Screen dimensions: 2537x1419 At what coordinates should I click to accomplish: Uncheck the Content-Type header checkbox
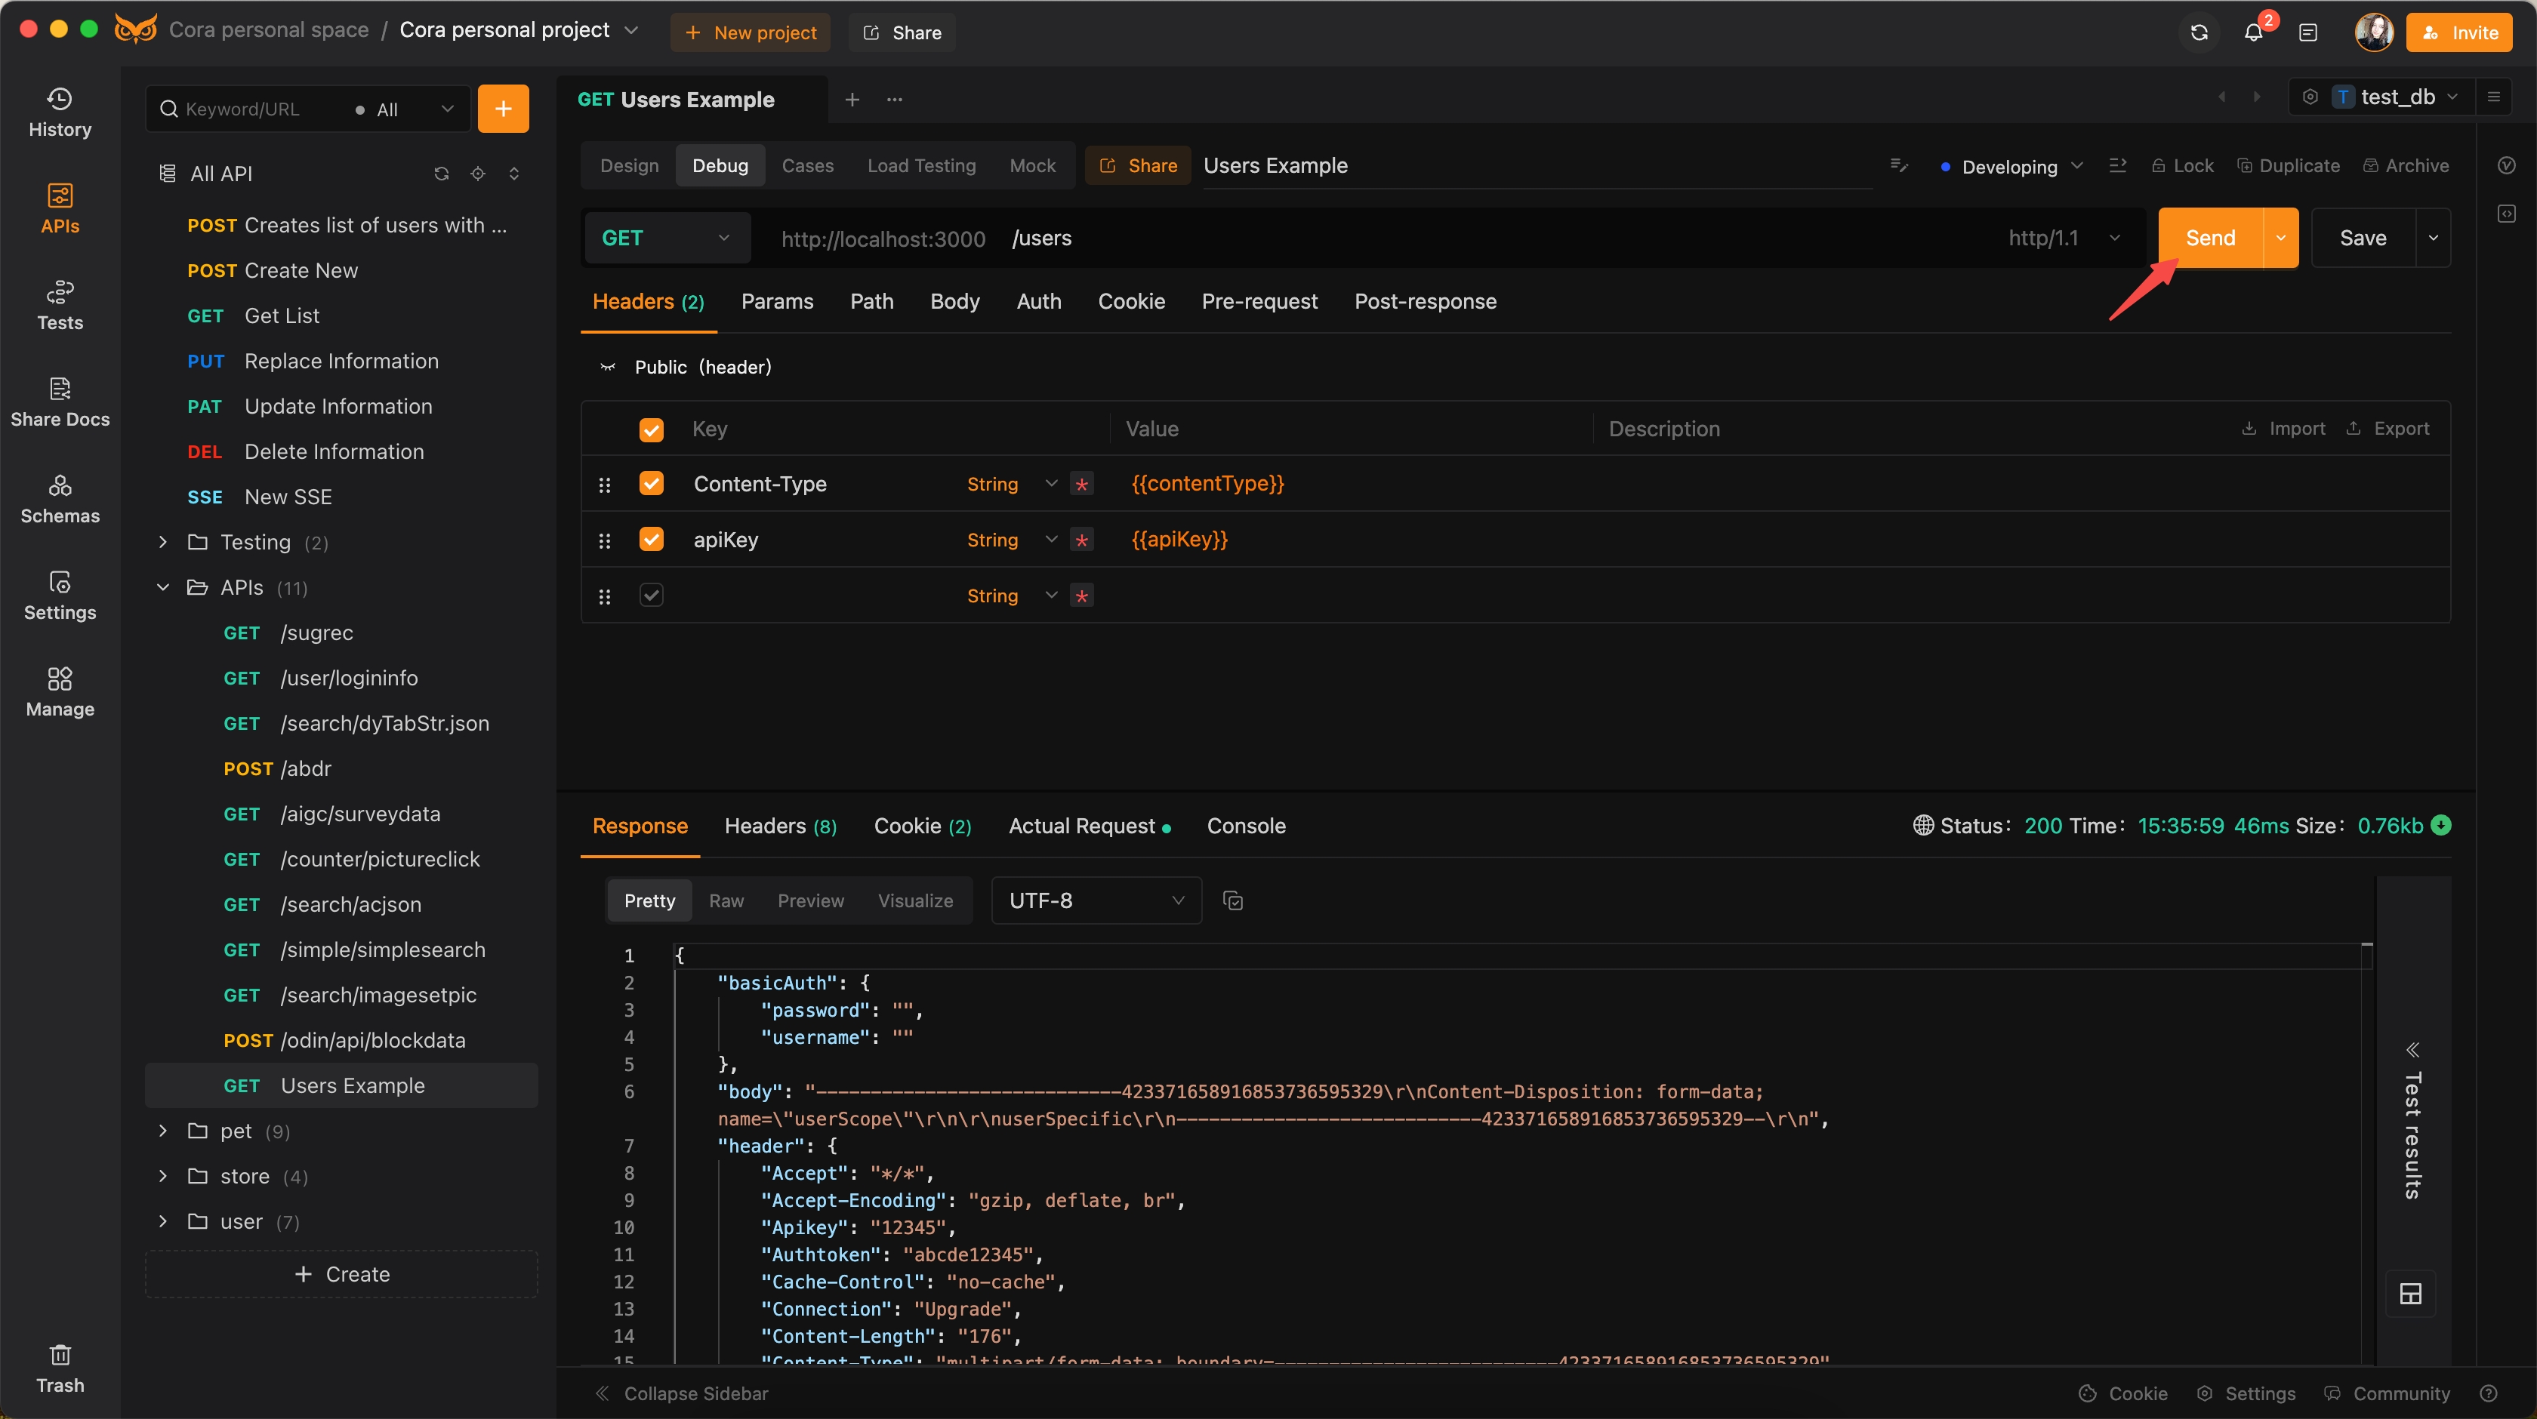[x=651, y=484]
